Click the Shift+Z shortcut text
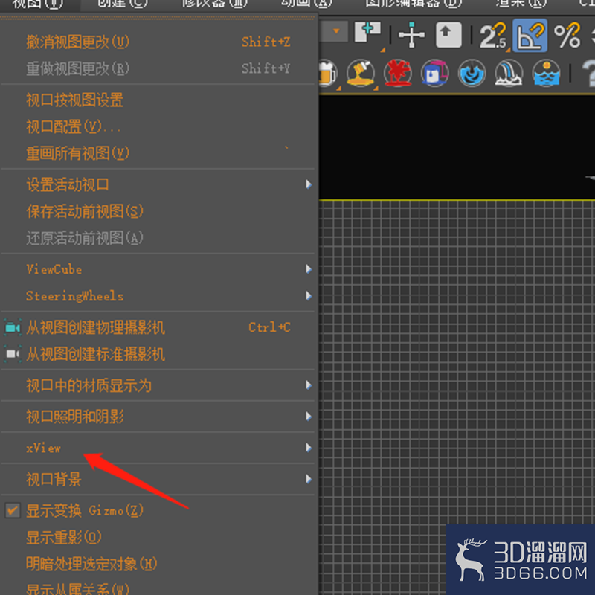595x595 pixels. 266,42
